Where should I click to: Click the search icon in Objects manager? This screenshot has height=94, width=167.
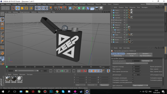click(156, 7)
